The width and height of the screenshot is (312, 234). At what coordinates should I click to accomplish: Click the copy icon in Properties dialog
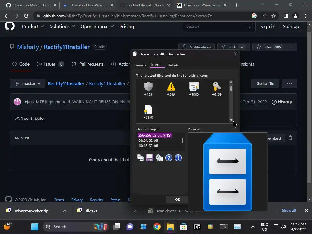[x=140, y=158]
